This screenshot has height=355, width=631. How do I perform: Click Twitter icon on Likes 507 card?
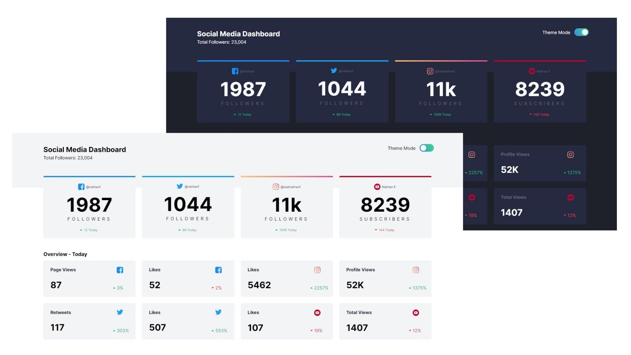[218, 312]
